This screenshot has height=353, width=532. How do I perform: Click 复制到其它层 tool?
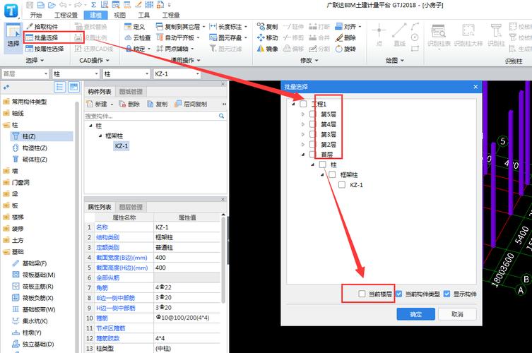(180, 26)
